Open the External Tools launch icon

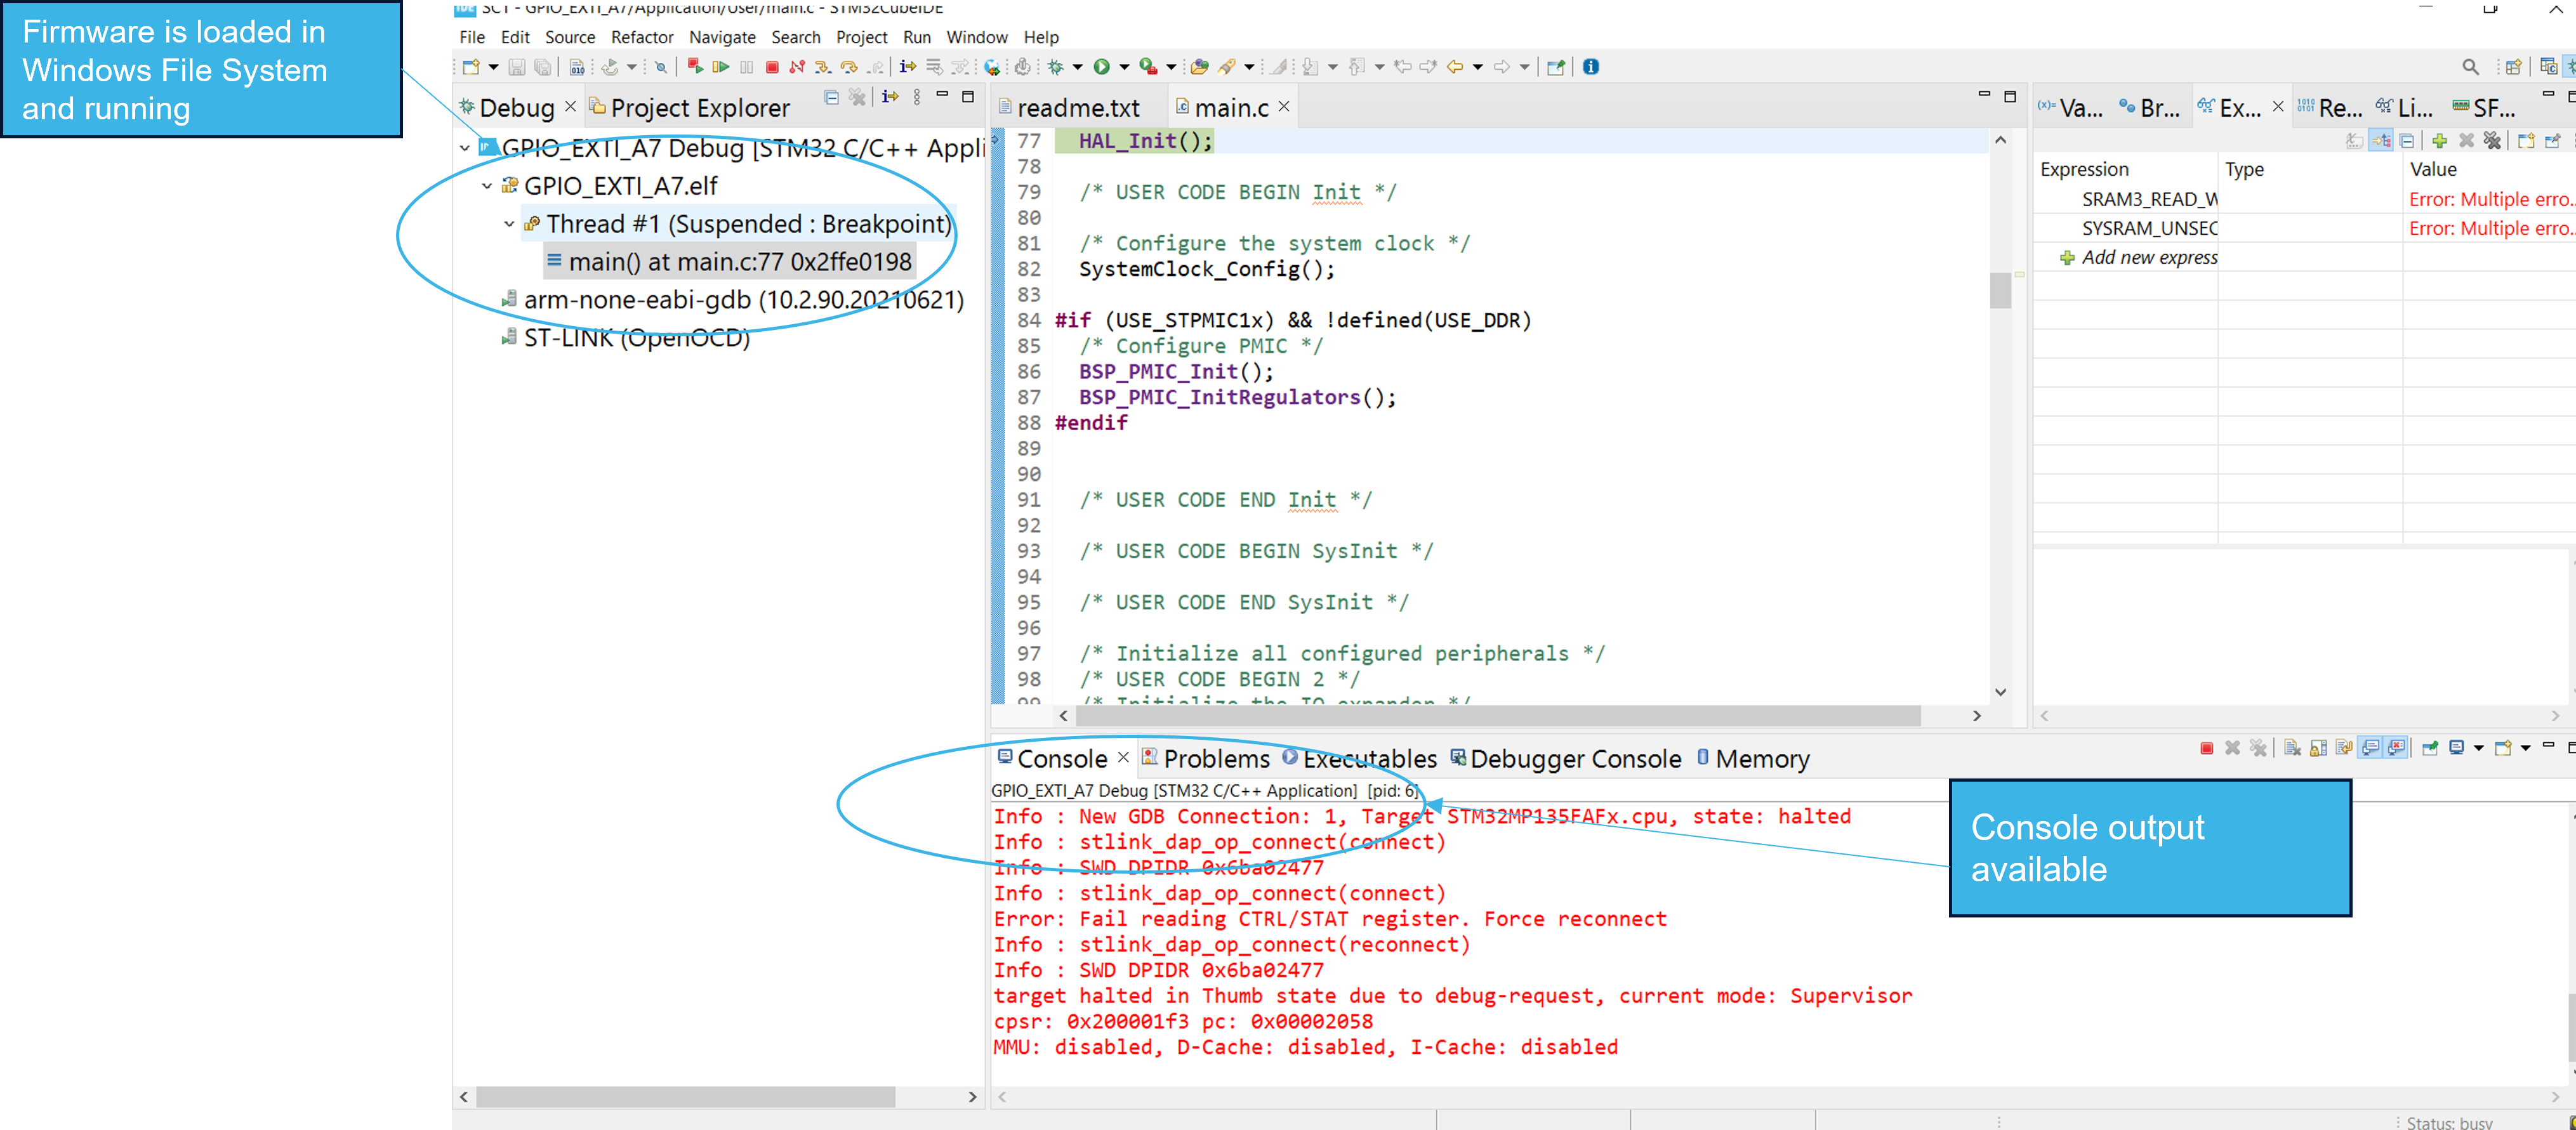tap(1148, 67)
